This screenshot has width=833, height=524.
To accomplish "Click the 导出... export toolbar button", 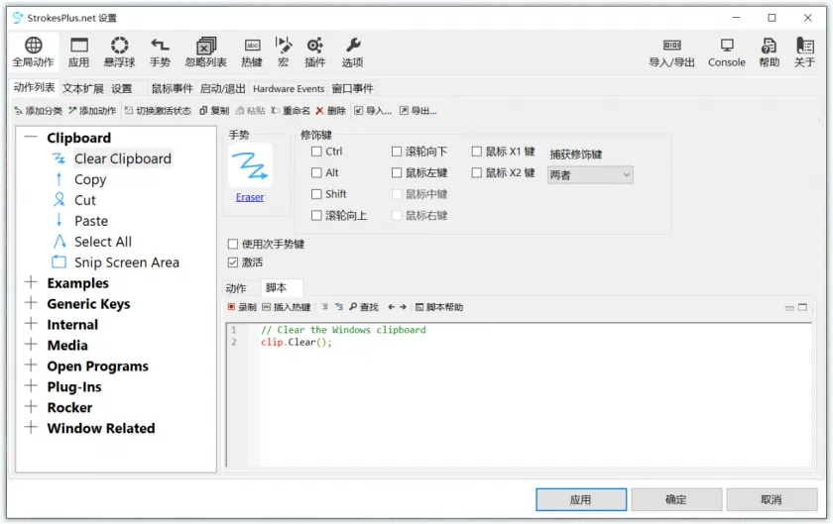I will 418,110.
